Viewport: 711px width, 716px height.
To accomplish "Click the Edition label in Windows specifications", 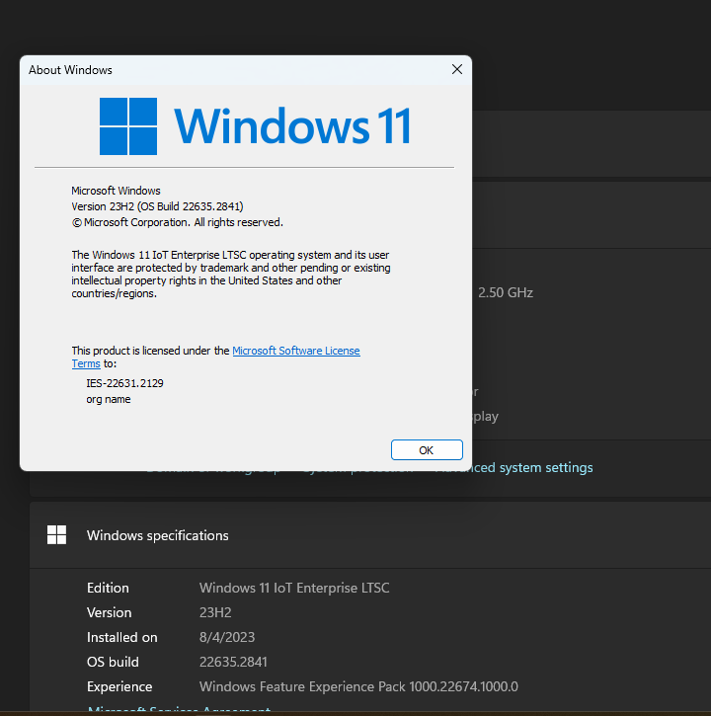I will 108,588.
